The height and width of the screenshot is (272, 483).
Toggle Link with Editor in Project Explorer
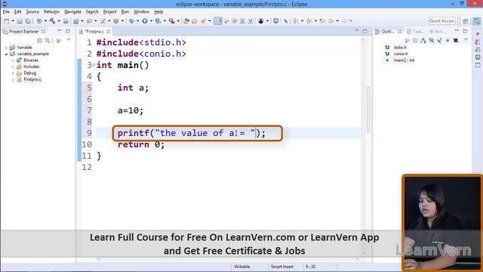coord(48,40)
